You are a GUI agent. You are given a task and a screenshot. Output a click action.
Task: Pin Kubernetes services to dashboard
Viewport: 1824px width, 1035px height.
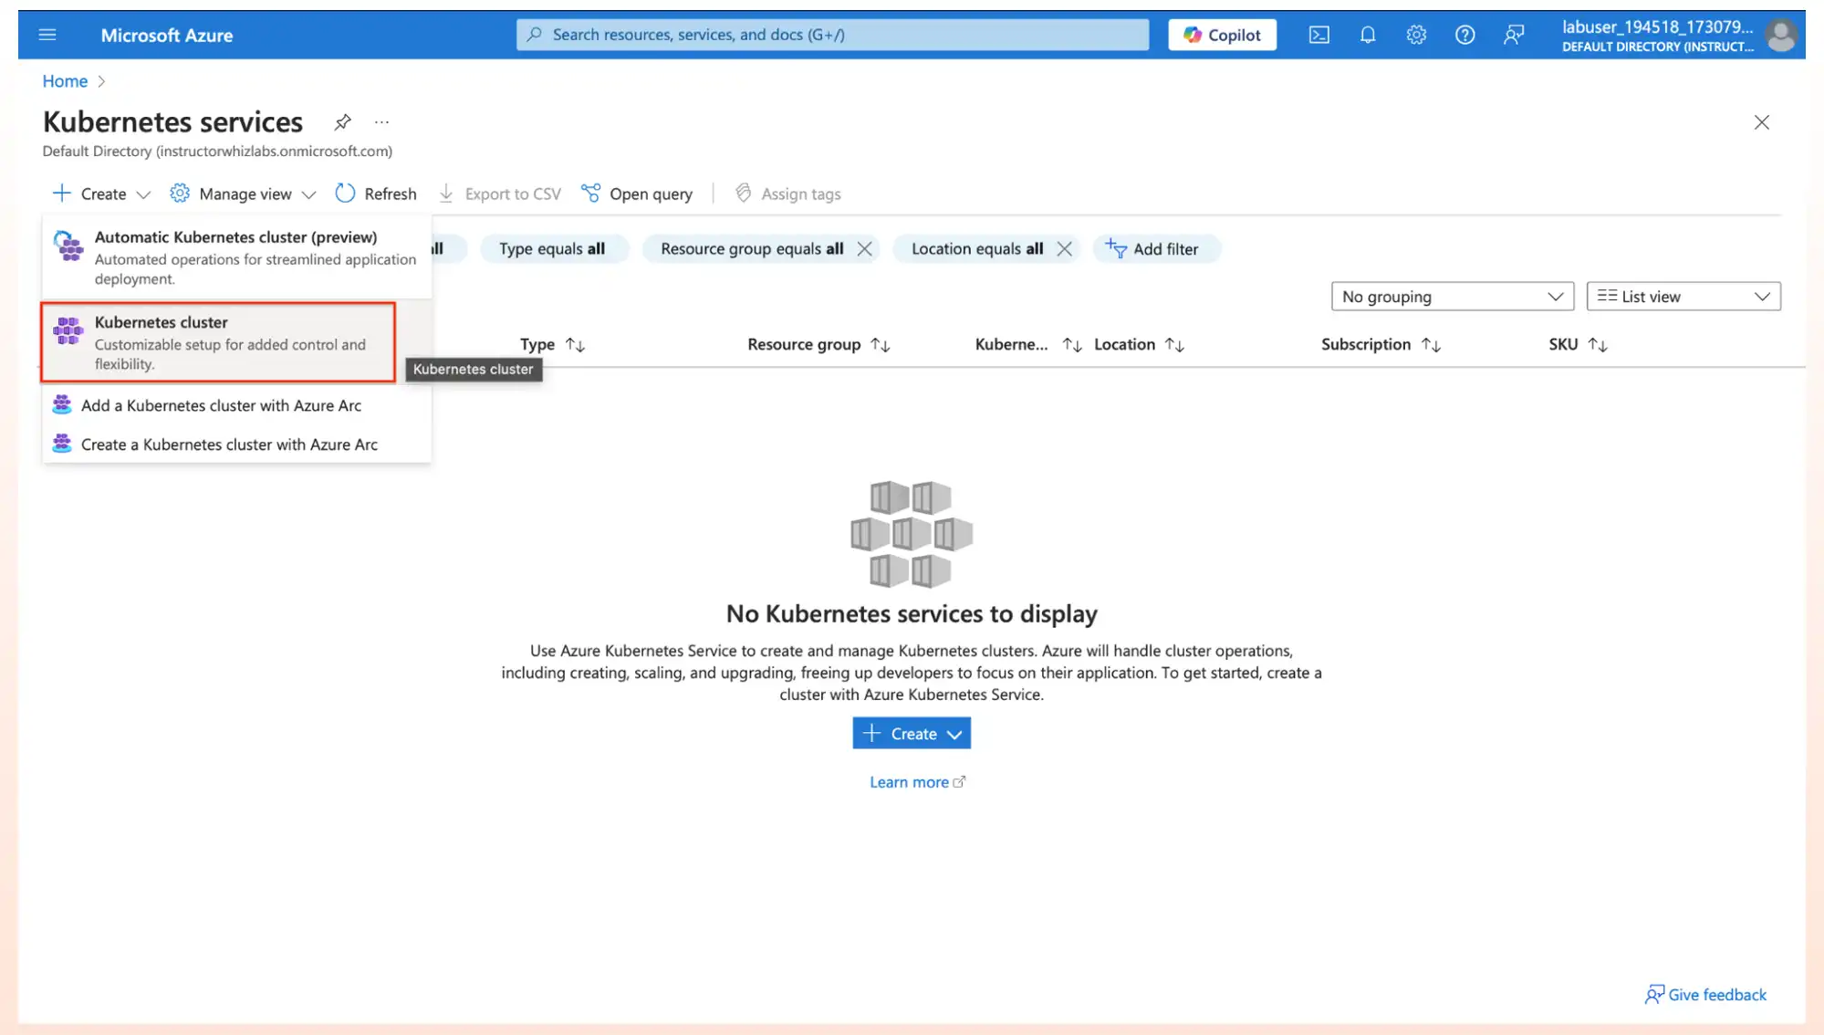(342, 121)
